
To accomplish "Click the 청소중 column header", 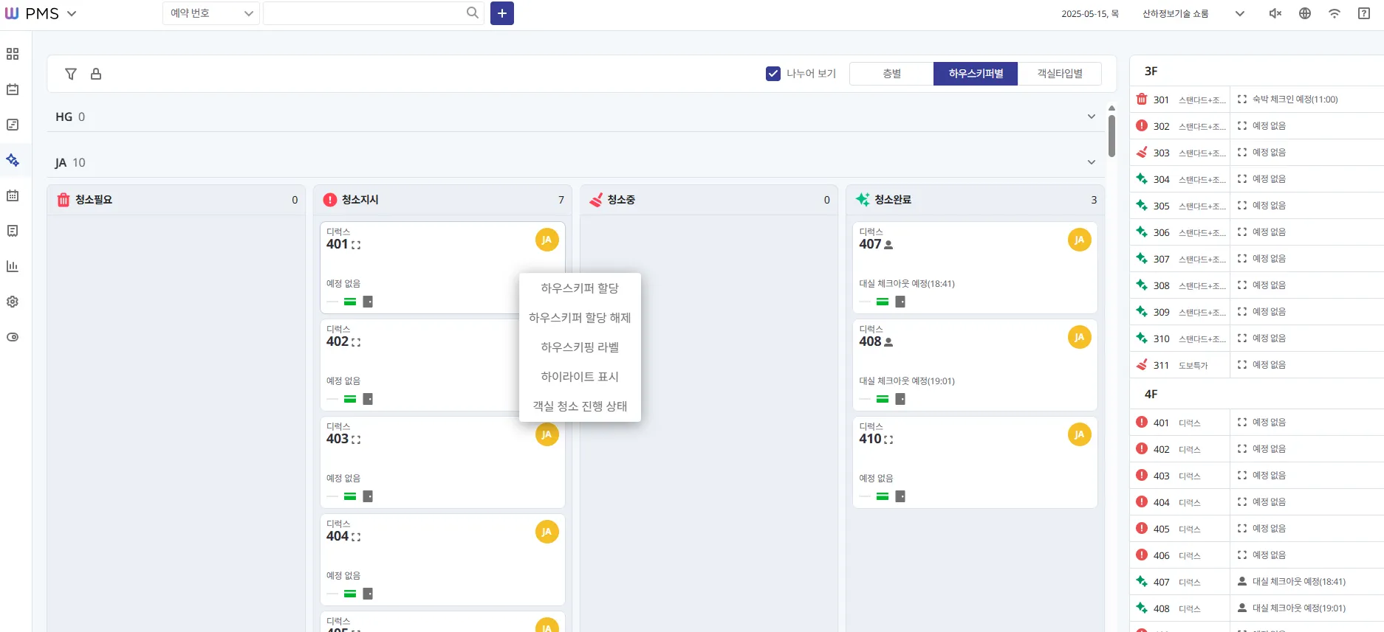I will click(709, 200).
